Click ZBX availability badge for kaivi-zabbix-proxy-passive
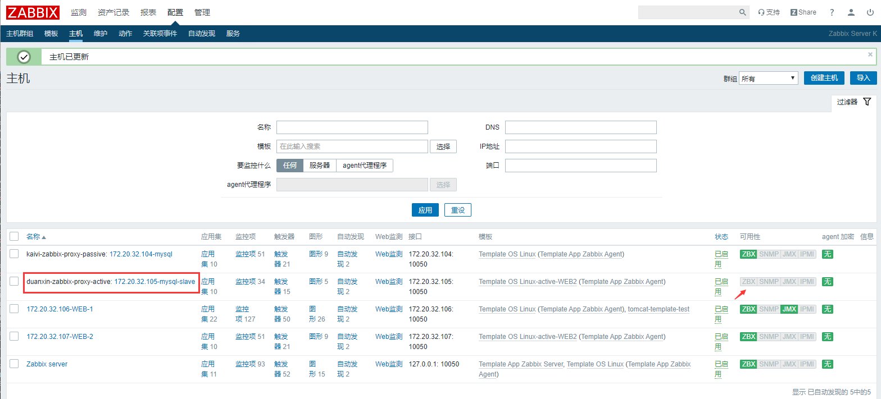The width and height of the screenshot is (881, 399). 748,254
